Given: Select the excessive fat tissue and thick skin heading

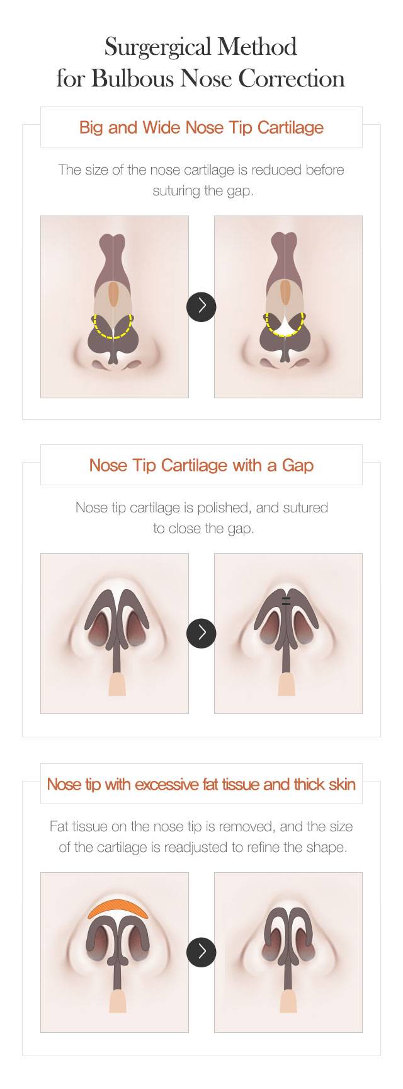Looking at the screenshot, I should pos(201,784).
